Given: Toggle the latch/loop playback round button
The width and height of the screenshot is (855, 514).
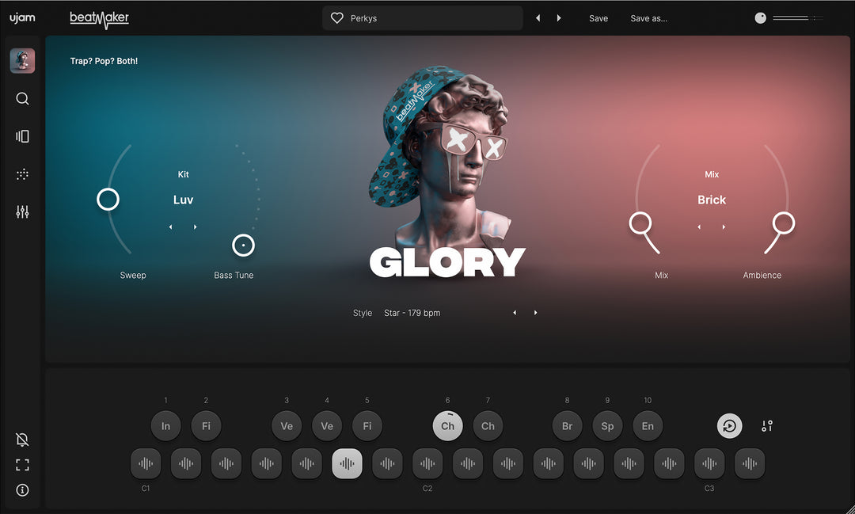Looking at the screenshot, I should click(x=730, y=426).
